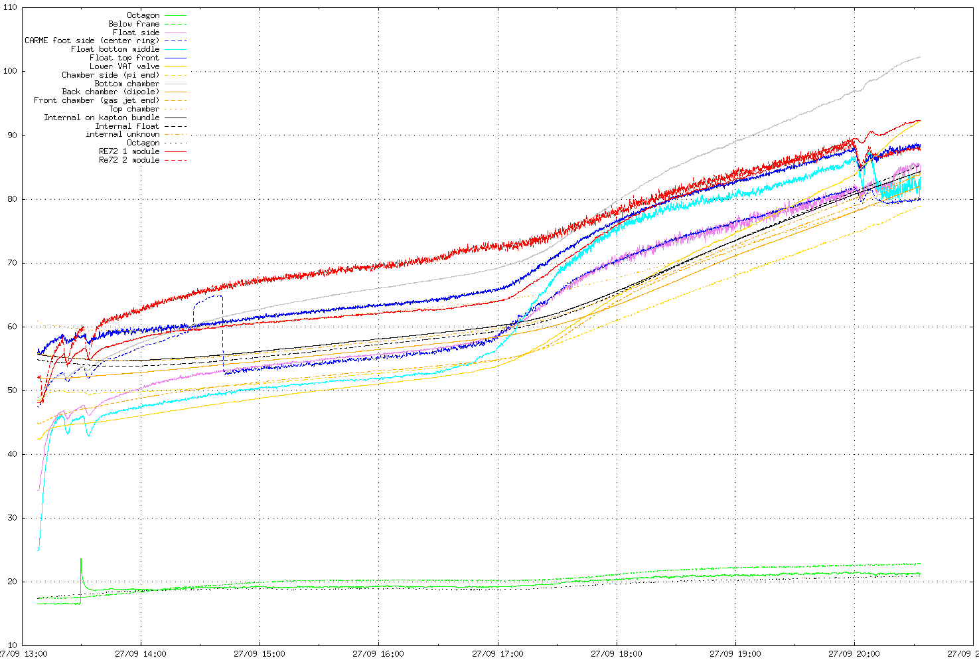Click the '27/09 17:00' time axis label
Viewport: 979px width, 660px height.
[498, 654]
